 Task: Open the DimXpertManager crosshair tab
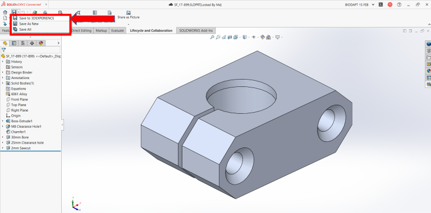coord(32,43)
